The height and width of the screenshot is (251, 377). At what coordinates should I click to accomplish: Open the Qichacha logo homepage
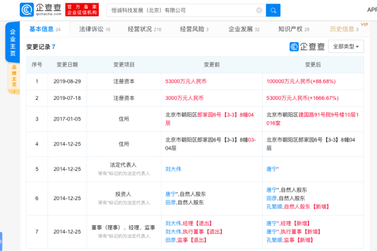40,10
